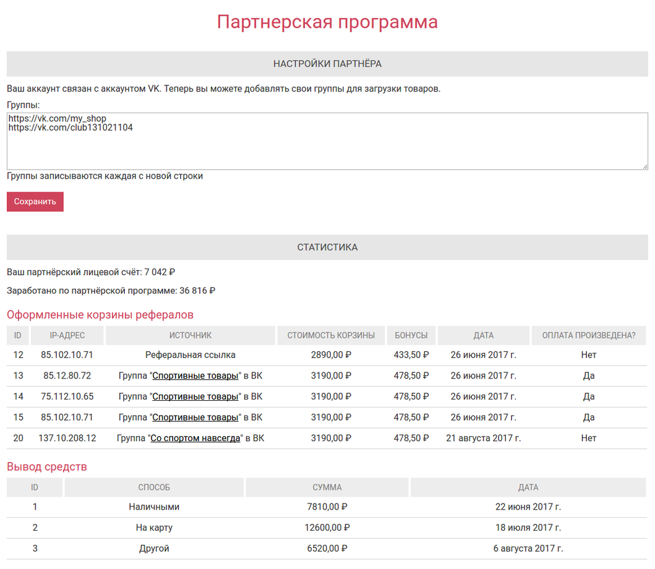The height and width of the screenshot is (569, 655).
Task: Click the ОПЛАТА ПРОИЗВЕДЕНА? column header
Action: point(589,335)
